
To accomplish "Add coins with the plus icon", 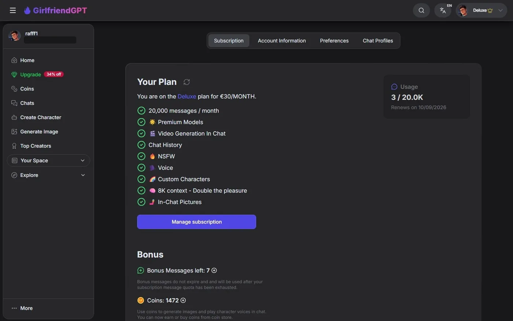I will [183, 300].
